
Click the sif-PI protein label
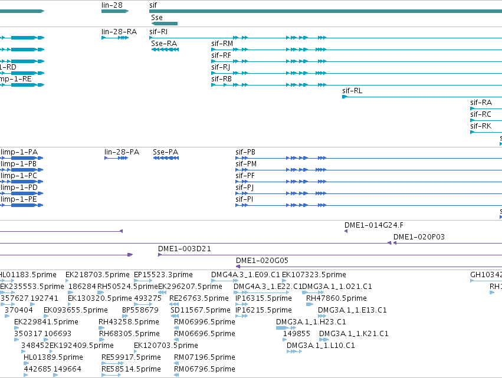(244, 200)
